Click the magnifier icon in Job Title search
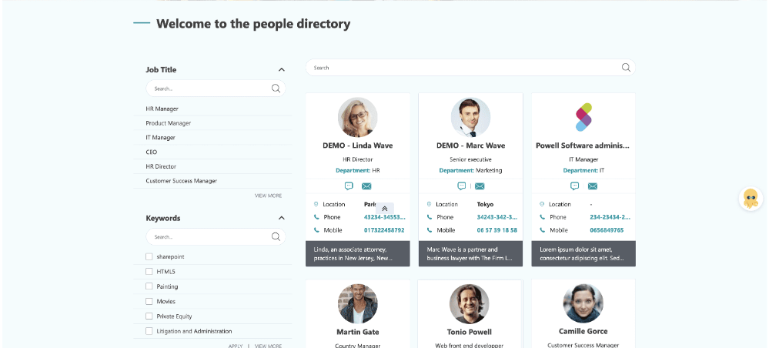Screen dimensions: 769x348 (276, 89)
